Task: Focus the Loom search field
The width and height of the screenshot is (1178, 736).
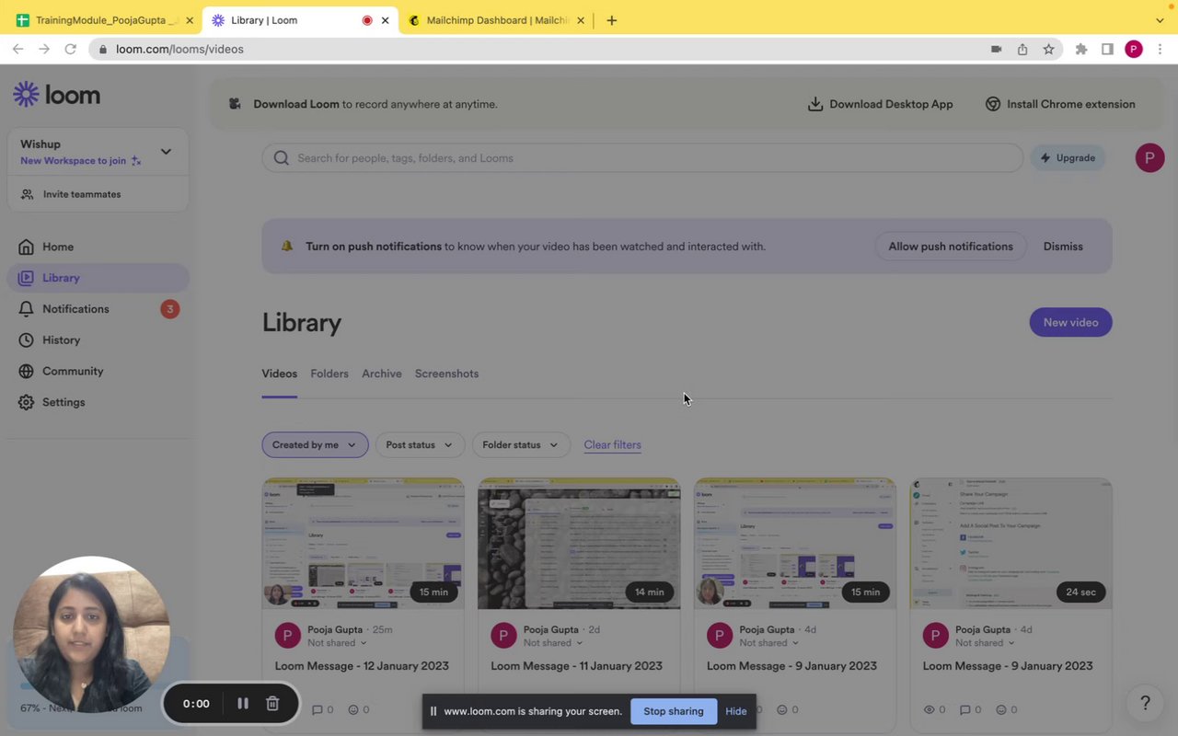Action: [x=642, y=157]
